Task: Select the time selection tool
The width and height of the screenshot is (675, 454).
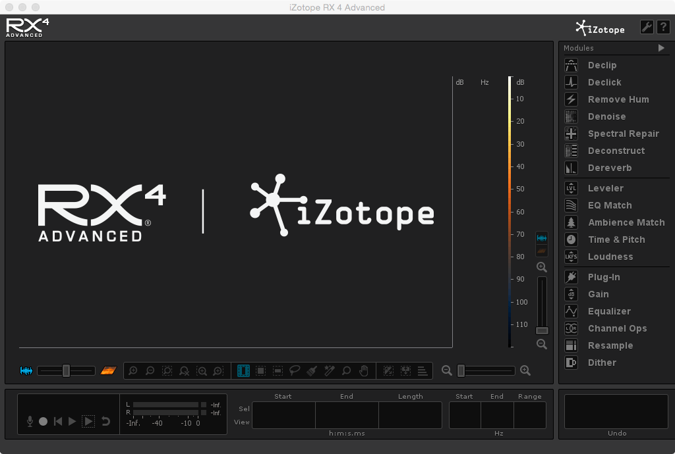Action: (x=244, y=370)
